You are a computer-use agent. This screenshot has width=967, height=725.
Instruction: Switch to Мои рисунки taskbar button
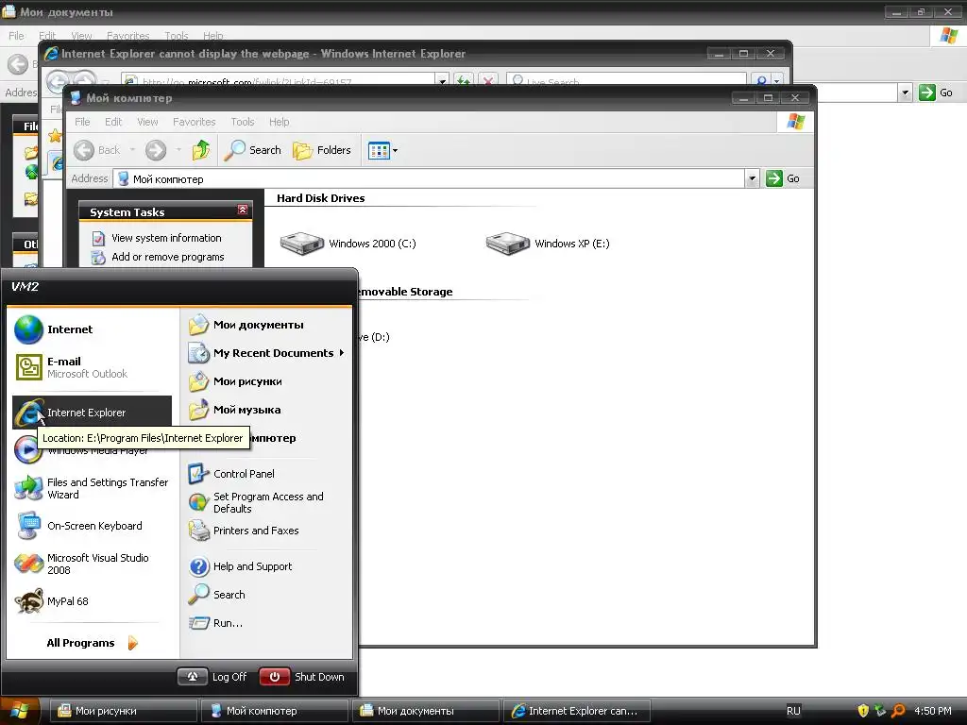click(124, 711)
